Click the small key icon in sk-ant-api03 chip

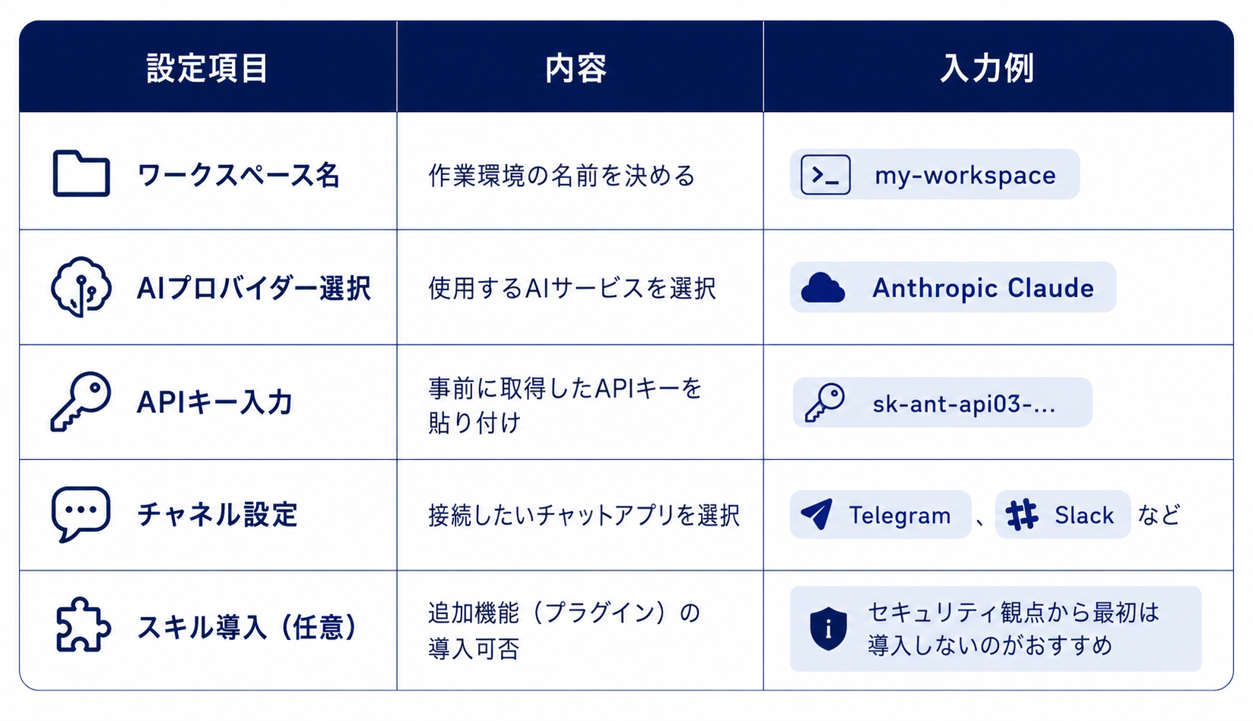(x=825, y=403)
